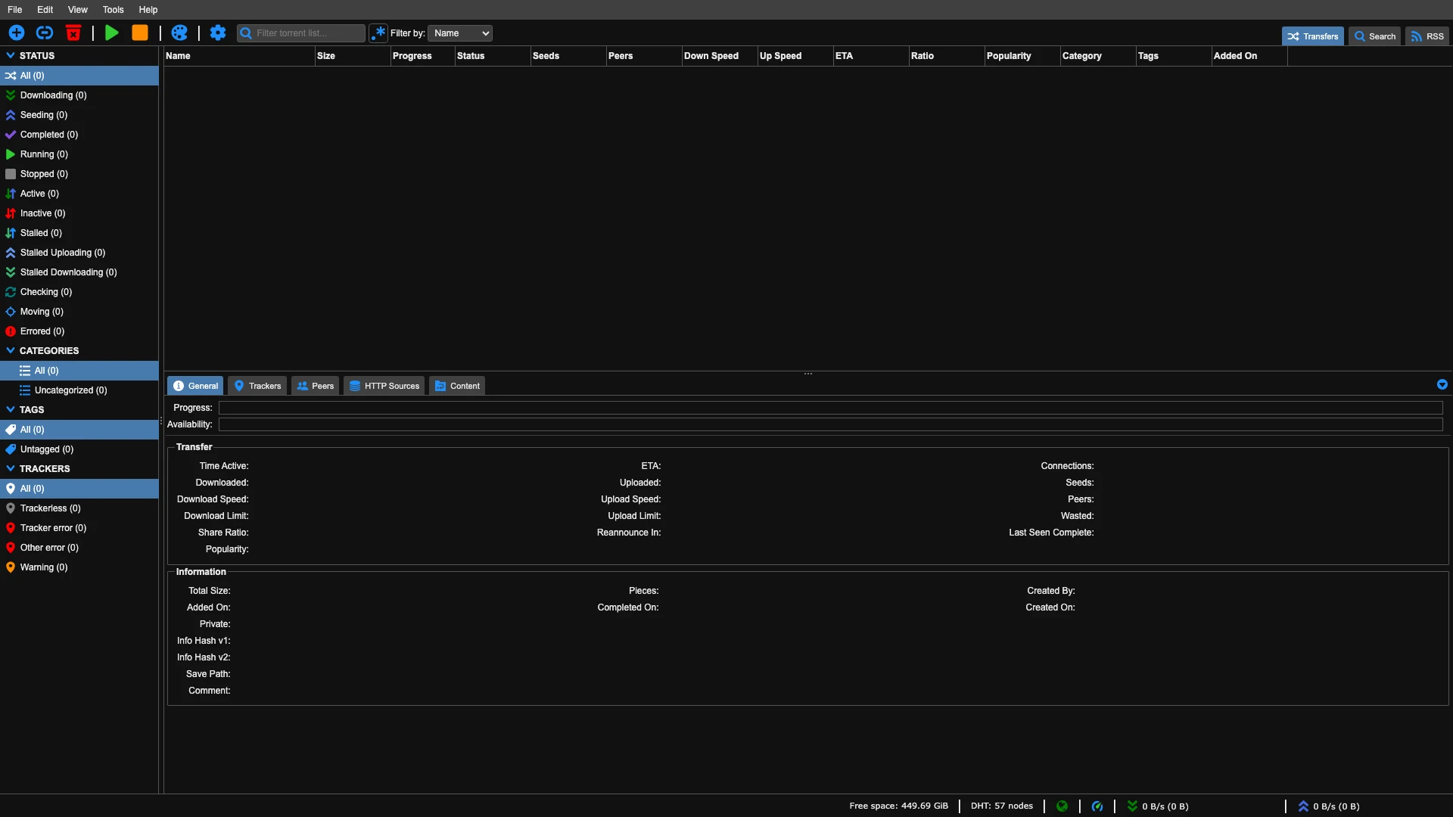Toggle alternative speed limits icon
Screen dimensions: 1453x817
(1097, 806)
